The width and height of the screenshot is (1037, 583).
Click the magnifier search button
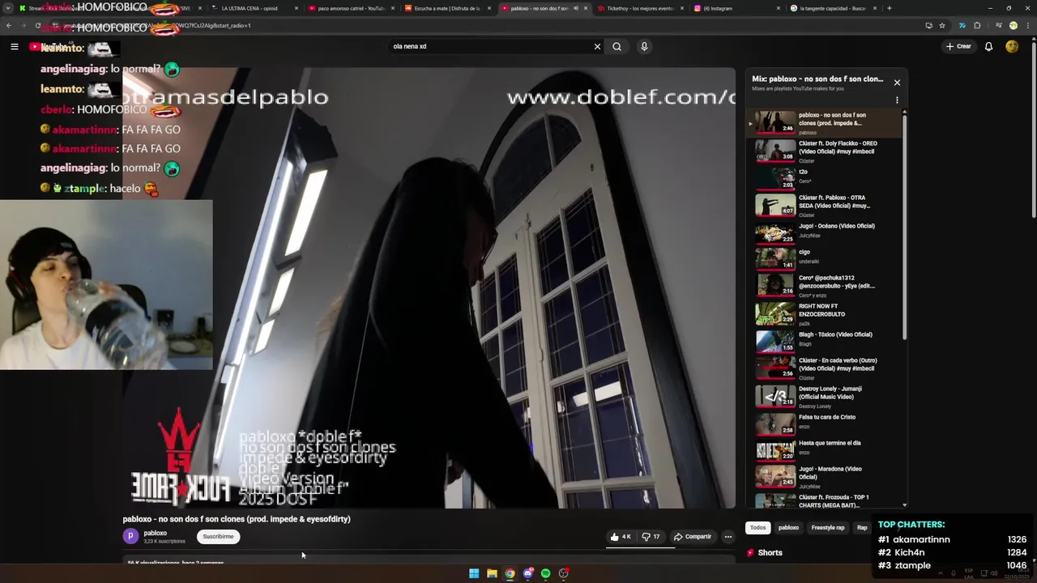coord(617,46)
